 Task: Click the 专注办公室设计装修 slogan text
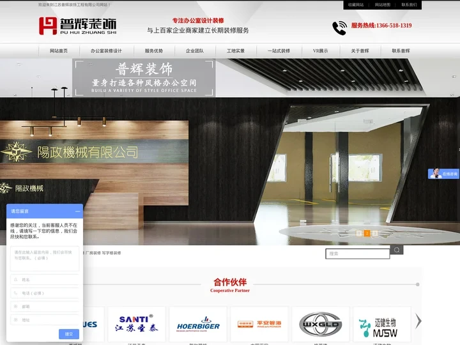(x=198, y=20)
